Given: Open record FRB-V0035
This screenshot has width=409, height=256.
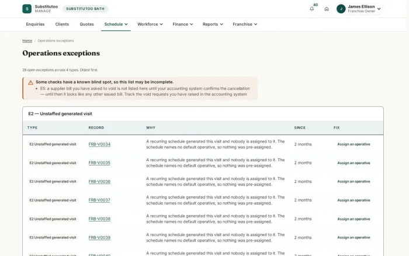Looking at the screenshot, I should click(99, 162).
